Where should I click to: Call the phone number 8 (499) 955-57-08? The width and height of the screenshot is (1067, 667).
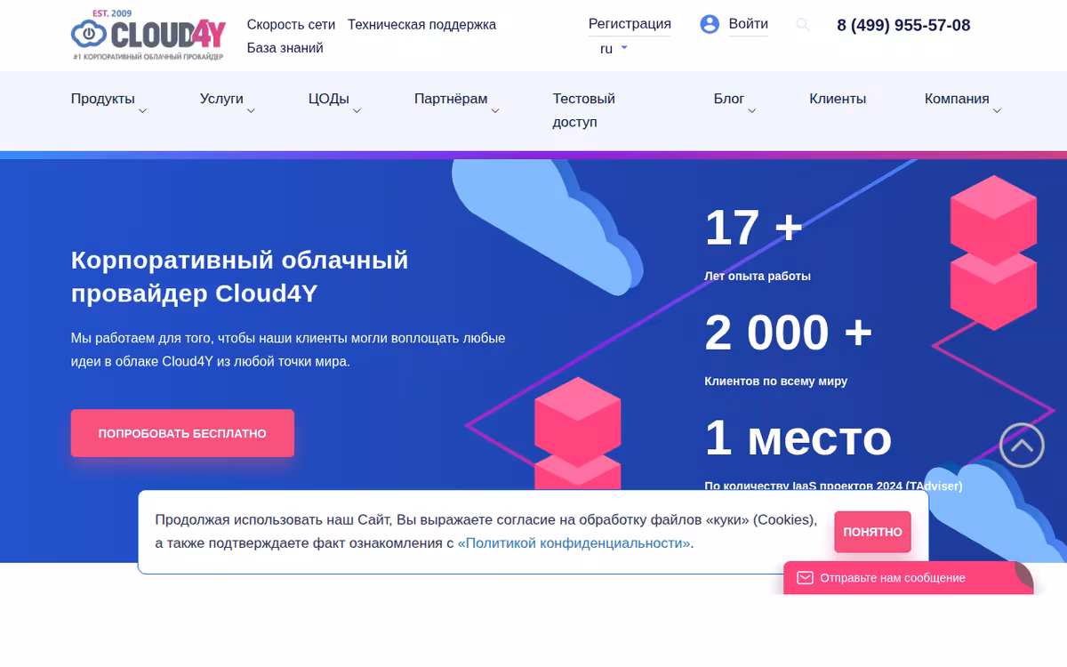(x=903, y=25)
